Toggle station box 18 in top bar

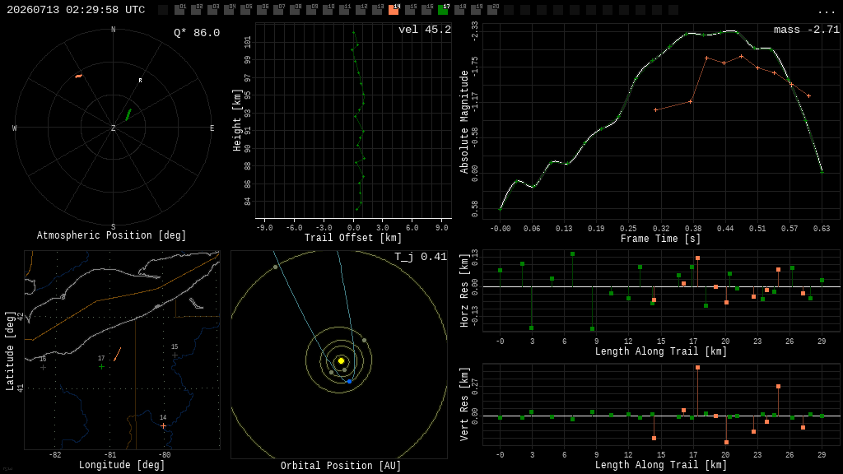click(459, 10)
